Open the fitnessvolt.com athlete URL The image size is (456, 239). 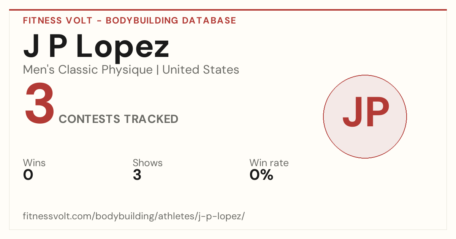pos(134,216)
